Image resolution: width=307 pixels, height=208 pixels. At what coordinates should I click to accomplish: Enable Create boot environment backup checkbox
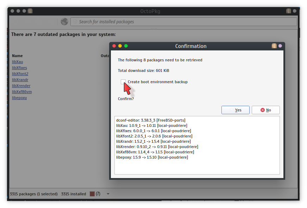pos(123,82)
